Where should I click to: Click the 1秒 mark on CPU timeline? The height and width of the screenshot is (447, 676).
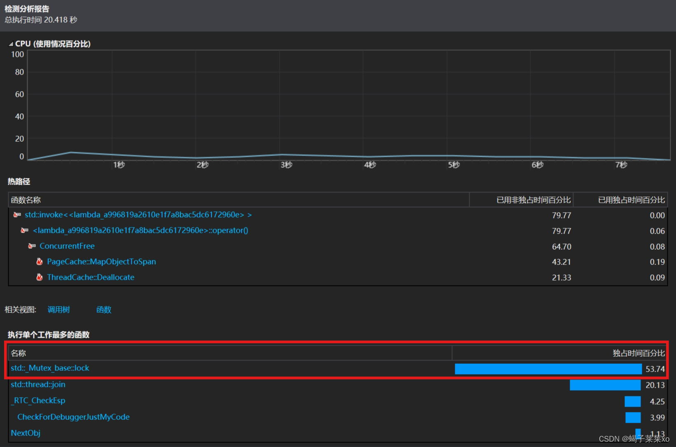119,165
